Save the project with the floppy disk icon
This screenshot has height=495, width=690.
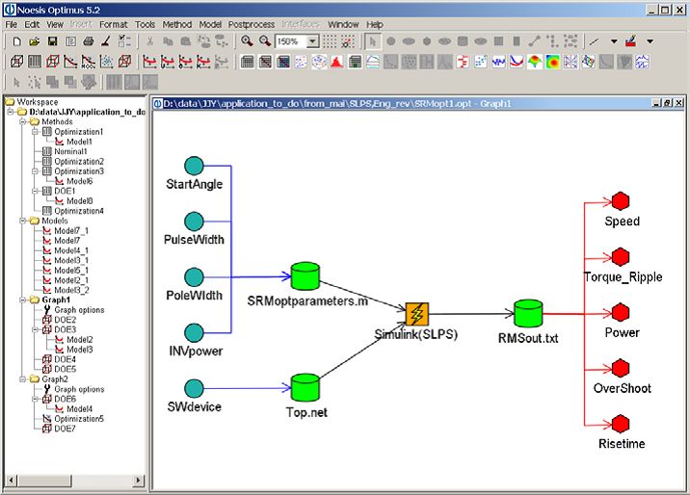(52, 41)
